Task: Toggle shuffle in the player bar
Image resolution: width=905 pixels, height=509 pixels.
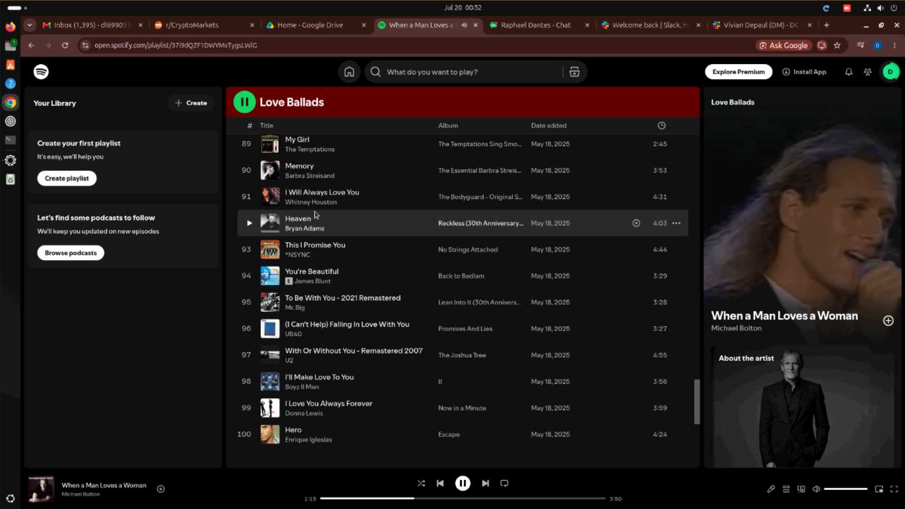Action: click(x=421, y=483)
